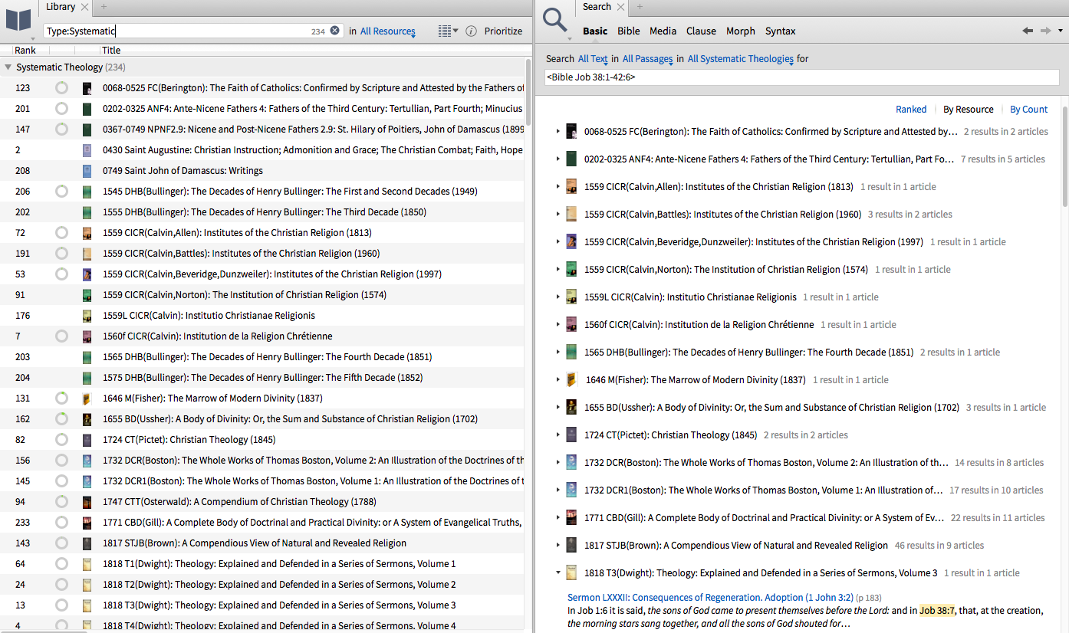Image resolution: width=1069 pixels, height=633 pixels.
Task: Toggle the status circle for 1771 CBD(Gill) row
Action: 61,523
